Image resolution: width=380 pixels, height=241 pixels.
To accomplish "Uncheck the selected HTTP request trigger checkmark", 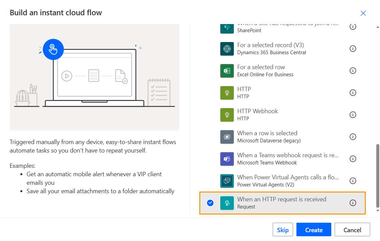I will tap(210, 203).
